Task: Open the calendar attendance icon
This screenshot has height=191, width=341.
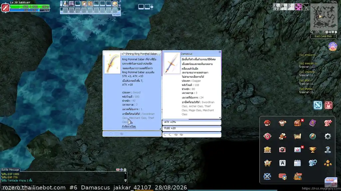Action: pyautogui.click(x=297, y=163)
